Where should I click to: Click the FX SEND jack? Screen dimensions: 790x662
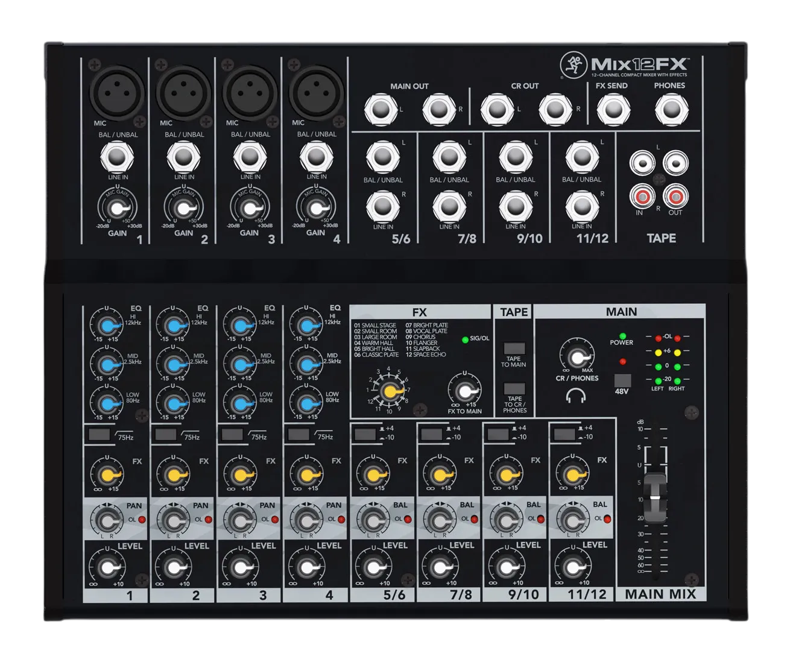coord(613,109)
